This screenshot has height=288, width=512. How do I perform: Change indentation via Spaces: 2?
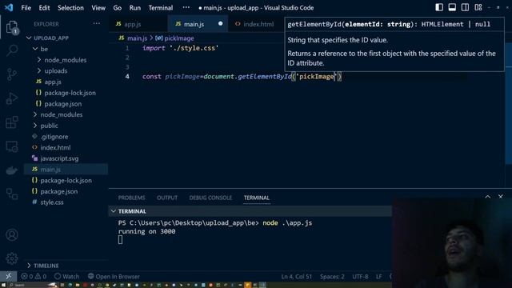(332, 276)
